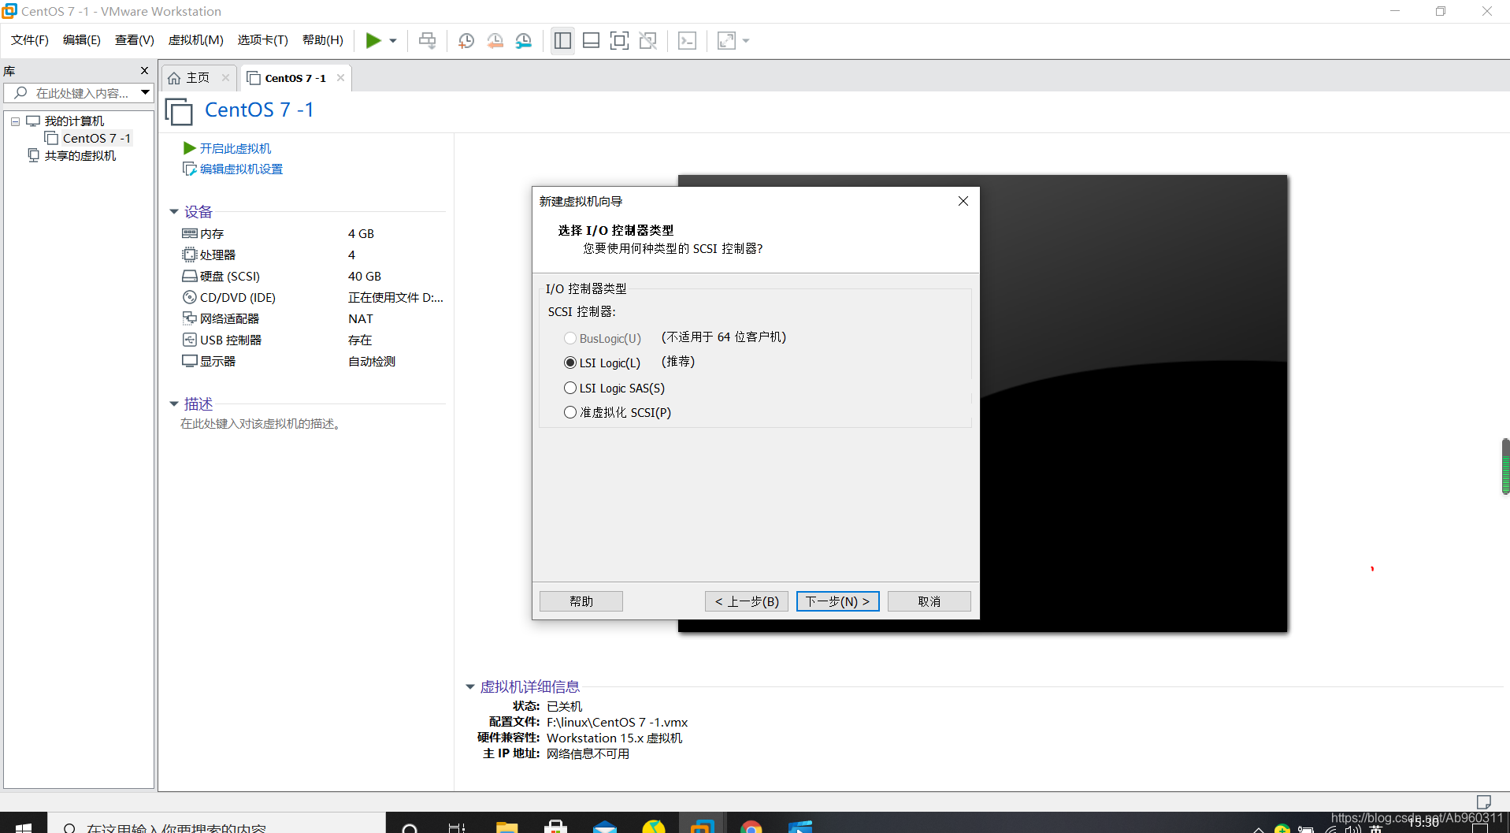Image resolution: width=1510 pixels, height=833 pixels.
Task: Open Google Chrome from the taskbar
Action: pyautogui.click(x=751, y=827)
